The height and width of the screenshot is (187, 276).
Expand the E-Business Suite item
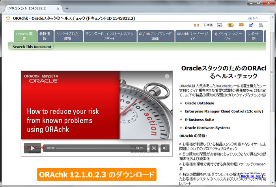(x=181, y=120)
